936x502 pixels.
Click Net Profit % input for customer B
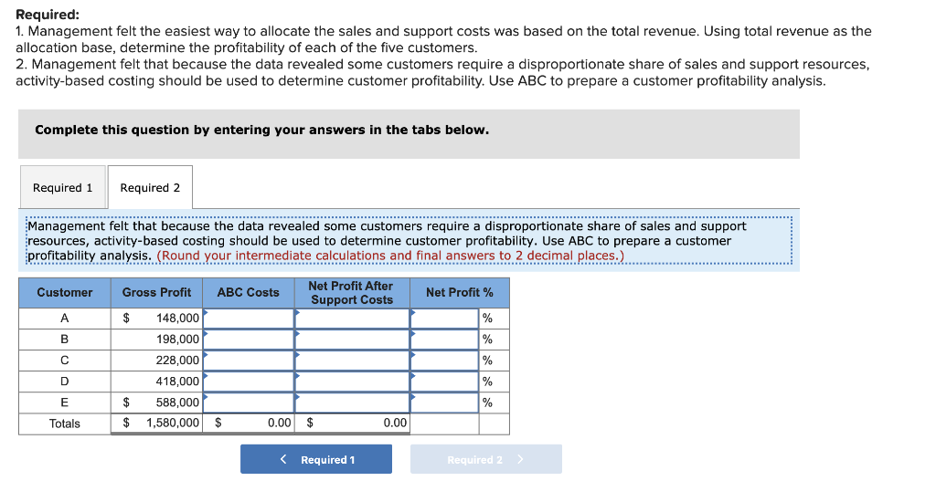(445, 340)
